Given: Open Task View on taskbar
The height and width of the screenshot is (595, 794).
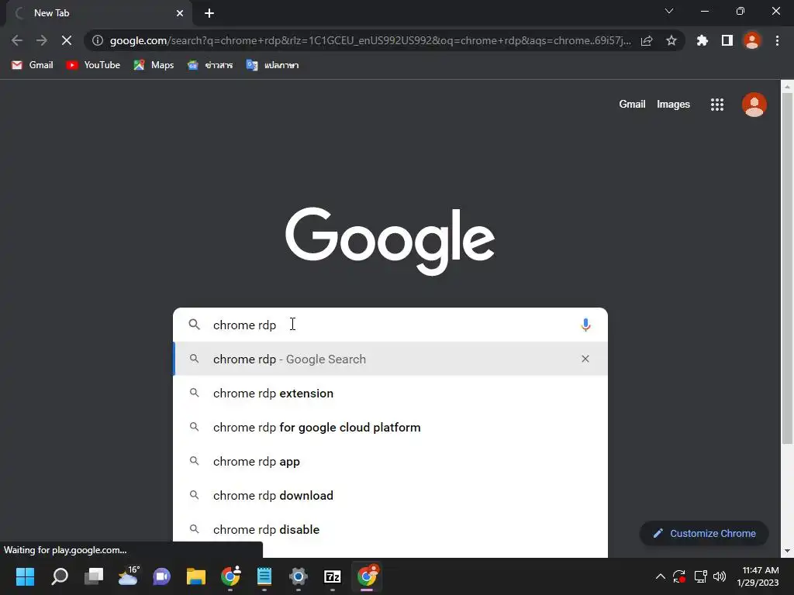Looking at the screenshot, I should tap(94, 576).
